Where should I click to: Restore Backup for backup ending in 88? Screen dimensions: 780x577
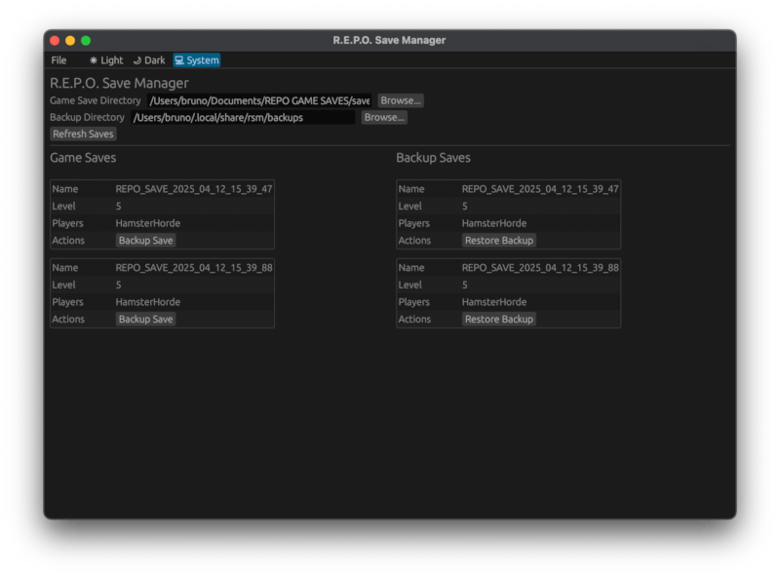coord(498,319)
